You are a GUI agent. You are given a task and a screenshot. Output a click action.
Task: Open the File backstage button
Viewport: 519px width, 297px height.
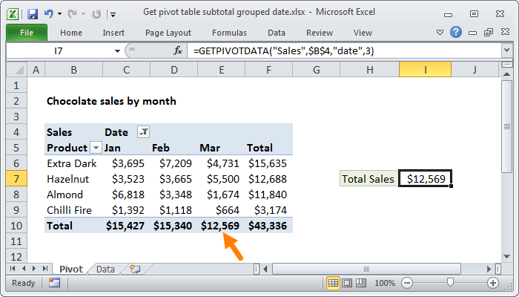pos(26,33)
